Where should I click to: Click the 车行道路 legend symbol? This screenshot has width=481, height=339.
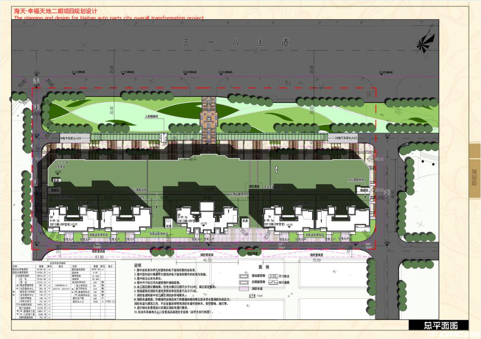pos(273,282)
